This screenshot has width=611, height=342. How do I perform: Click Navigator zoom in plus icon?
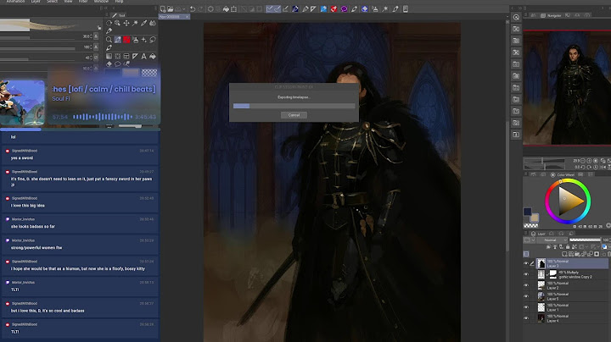(x=589, y=161)
